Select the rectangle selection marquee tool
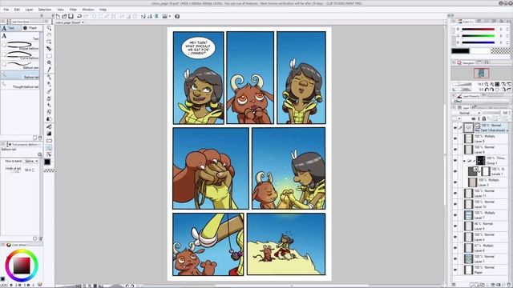 [49, 56]
